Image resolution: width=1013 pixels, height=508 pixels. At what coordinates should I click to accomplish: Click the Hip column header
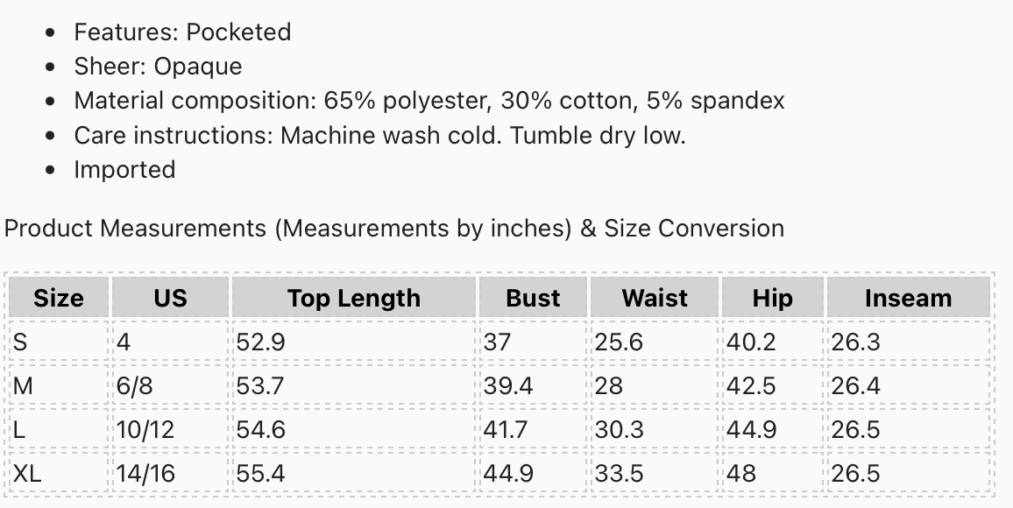click(772, 298)
